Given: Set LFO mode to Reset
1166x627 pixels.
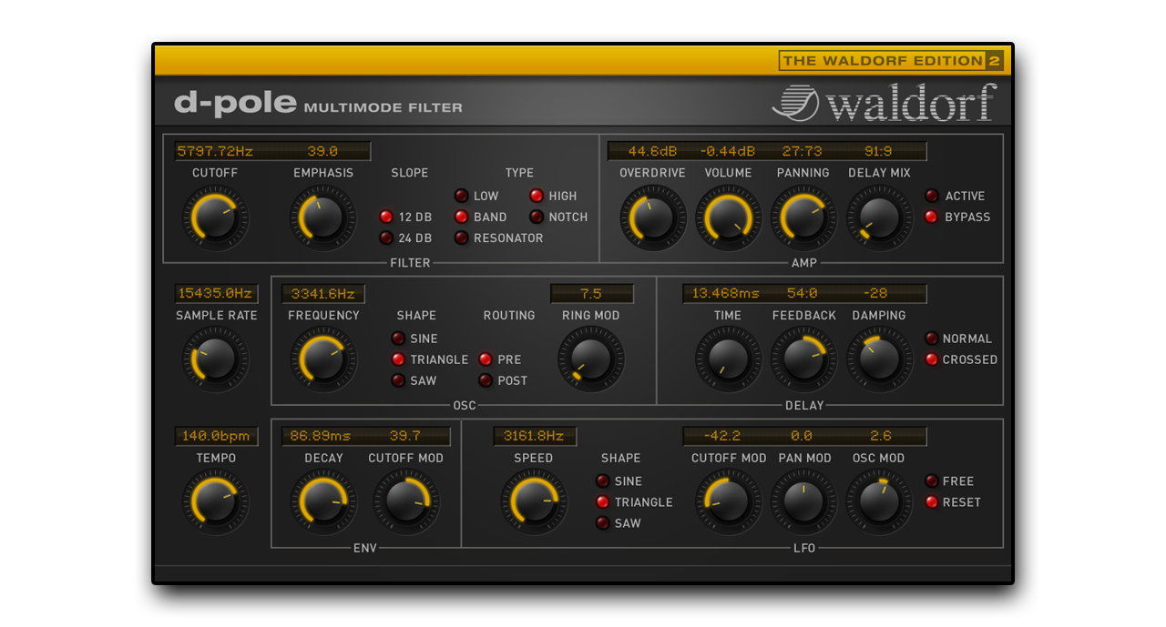Looking at the screenshot, I should click(932, 502).
